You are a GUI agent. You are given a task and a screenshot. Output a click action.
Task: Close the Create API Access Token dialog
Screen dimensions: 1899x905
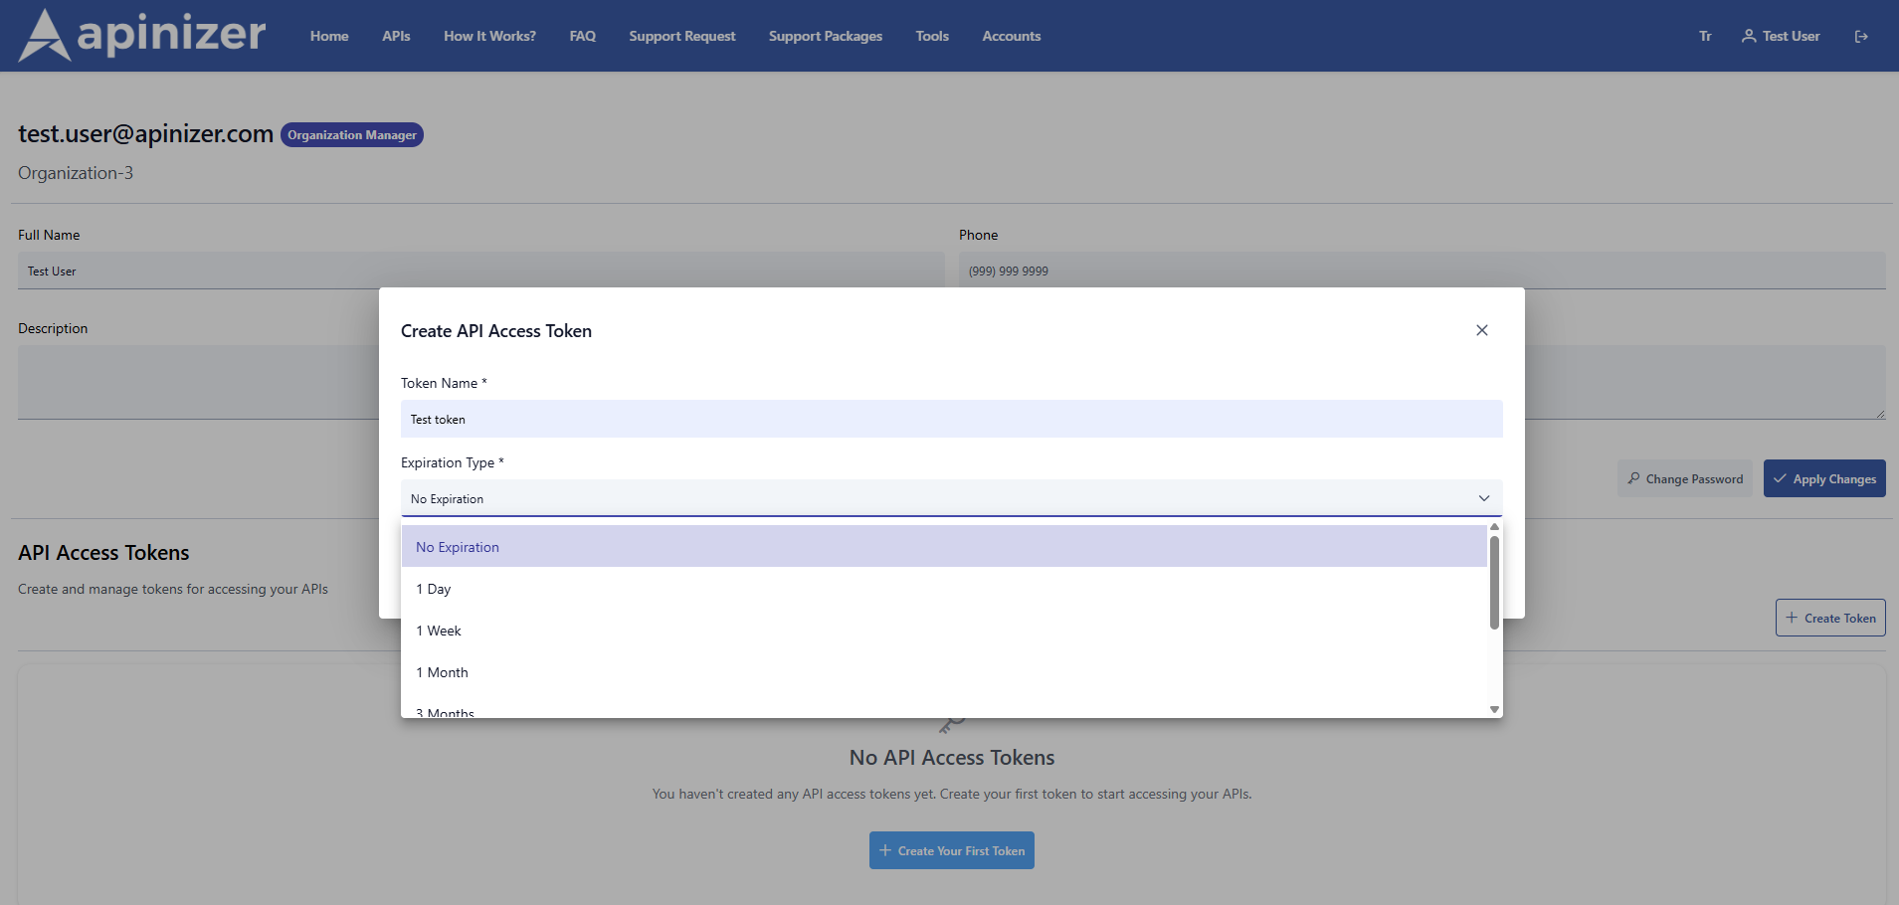click(1481, 330)
